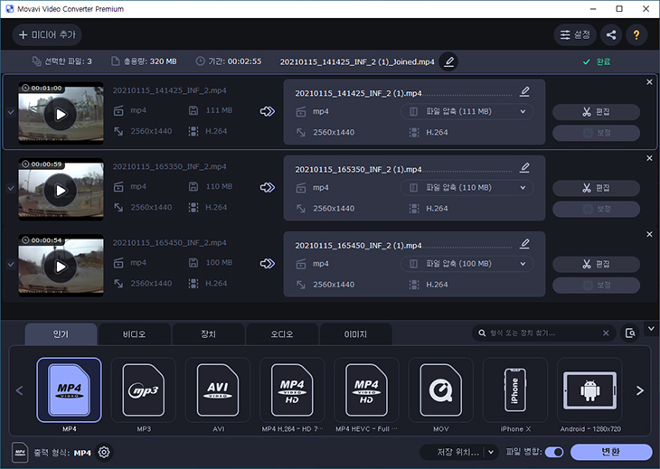Open file compression dropdown (100 MB)
This screenshot has width=660, height=469.
coord(467,264)
